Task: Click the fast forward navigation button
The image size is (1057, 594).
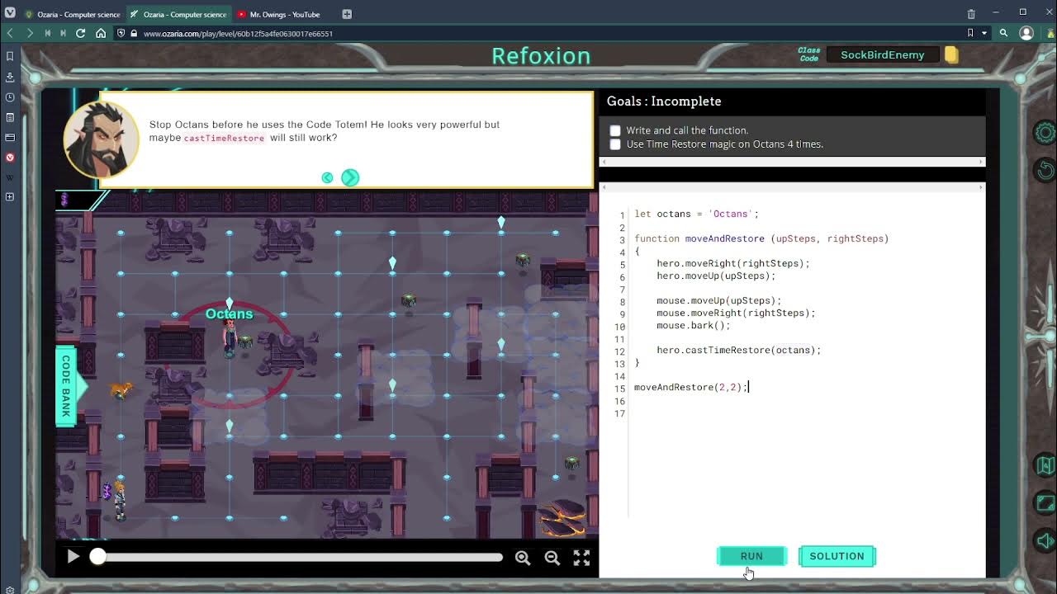Action: (x=64, y=33)
